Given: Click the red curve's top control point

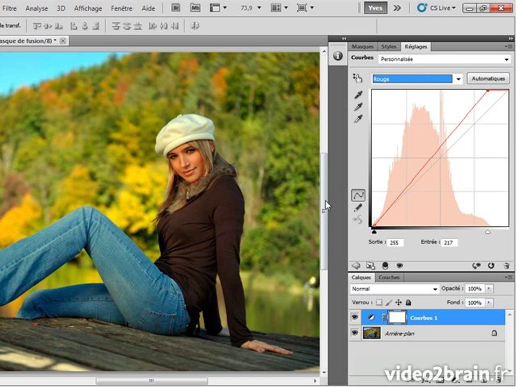Looking at the screenshot, I should point(488,90).
